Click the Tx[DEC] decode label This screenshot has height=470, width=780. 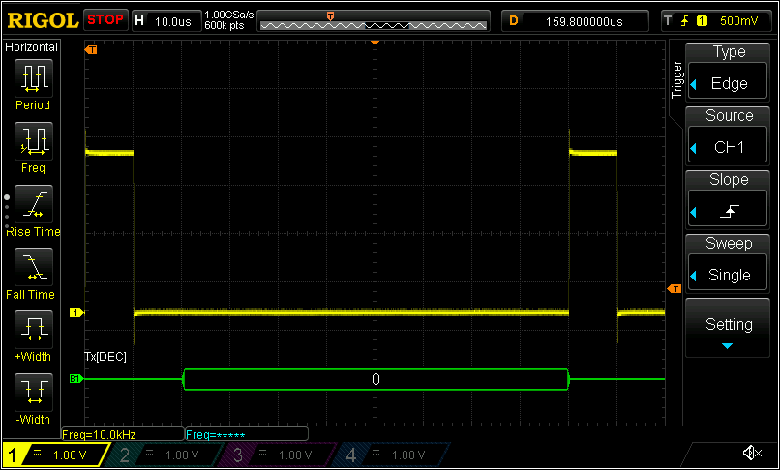[105, 357]
